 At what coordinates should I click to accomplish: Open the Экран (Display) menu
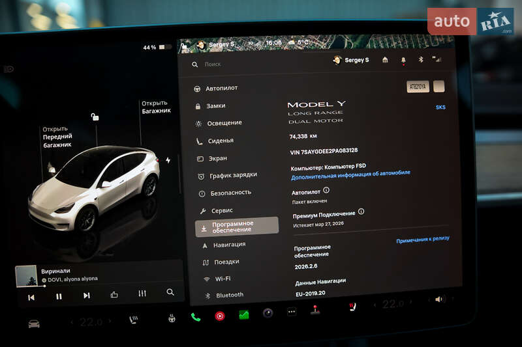[211, 158]
